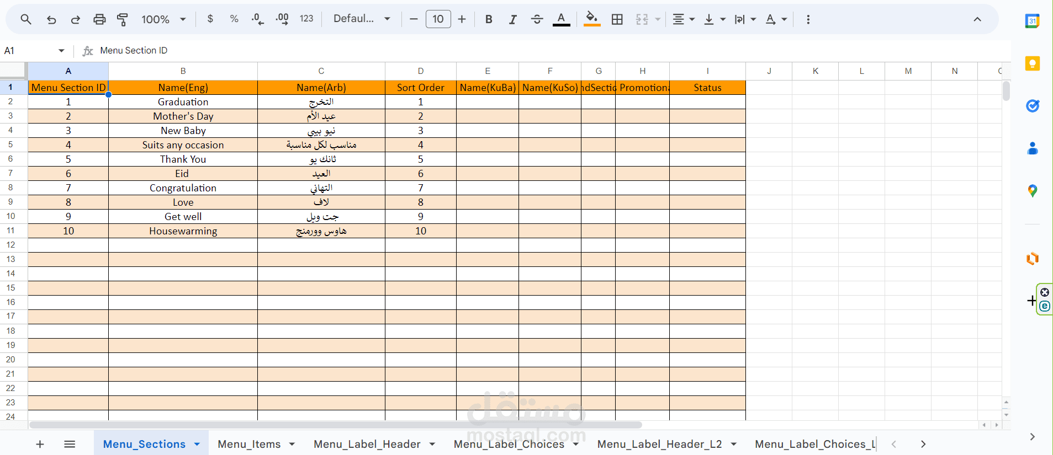Open the fill color picker
Image resolution: width=1053 pixels, height=455 pixels.
click(x=592, y=19)
